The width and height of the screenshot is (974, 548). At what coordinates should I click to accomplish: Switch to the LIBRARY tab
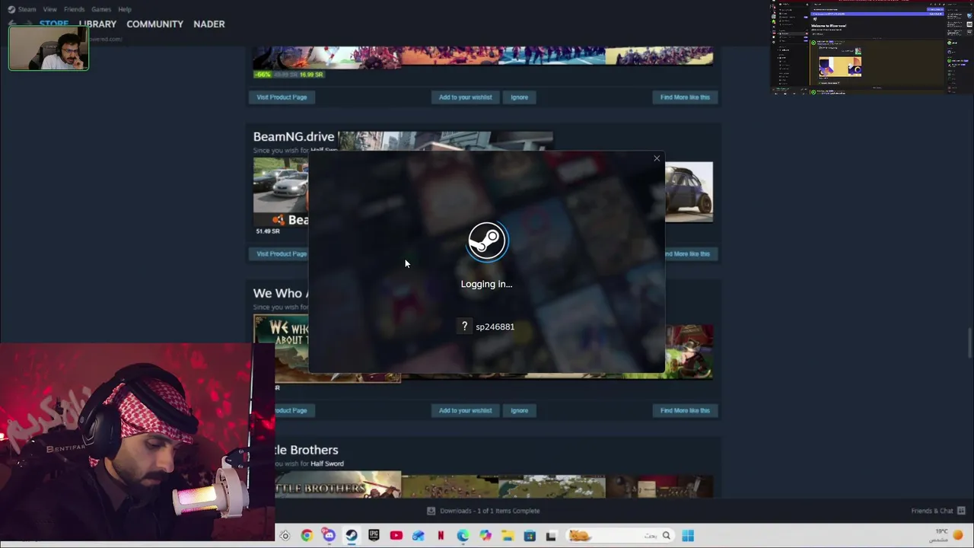click(x=97, y=24)
